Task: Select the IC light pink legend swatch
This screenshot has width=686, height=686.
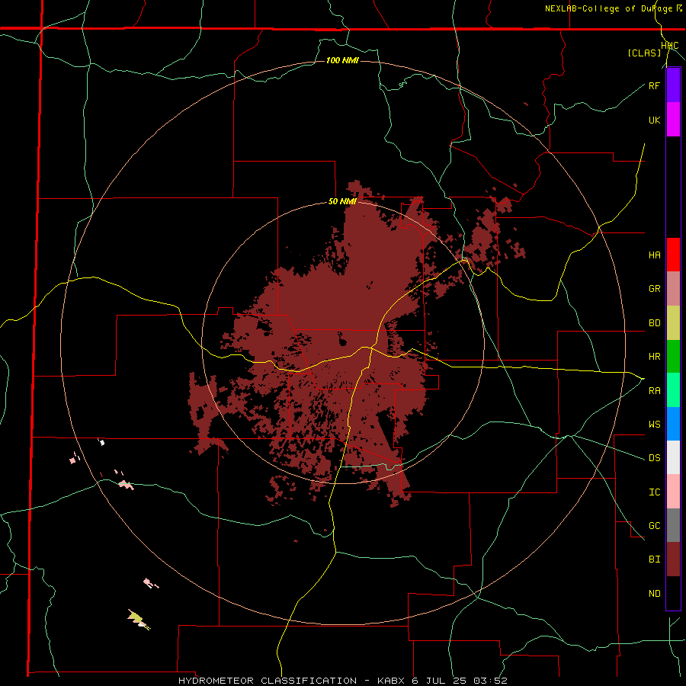Action: (x=673, y=492)
